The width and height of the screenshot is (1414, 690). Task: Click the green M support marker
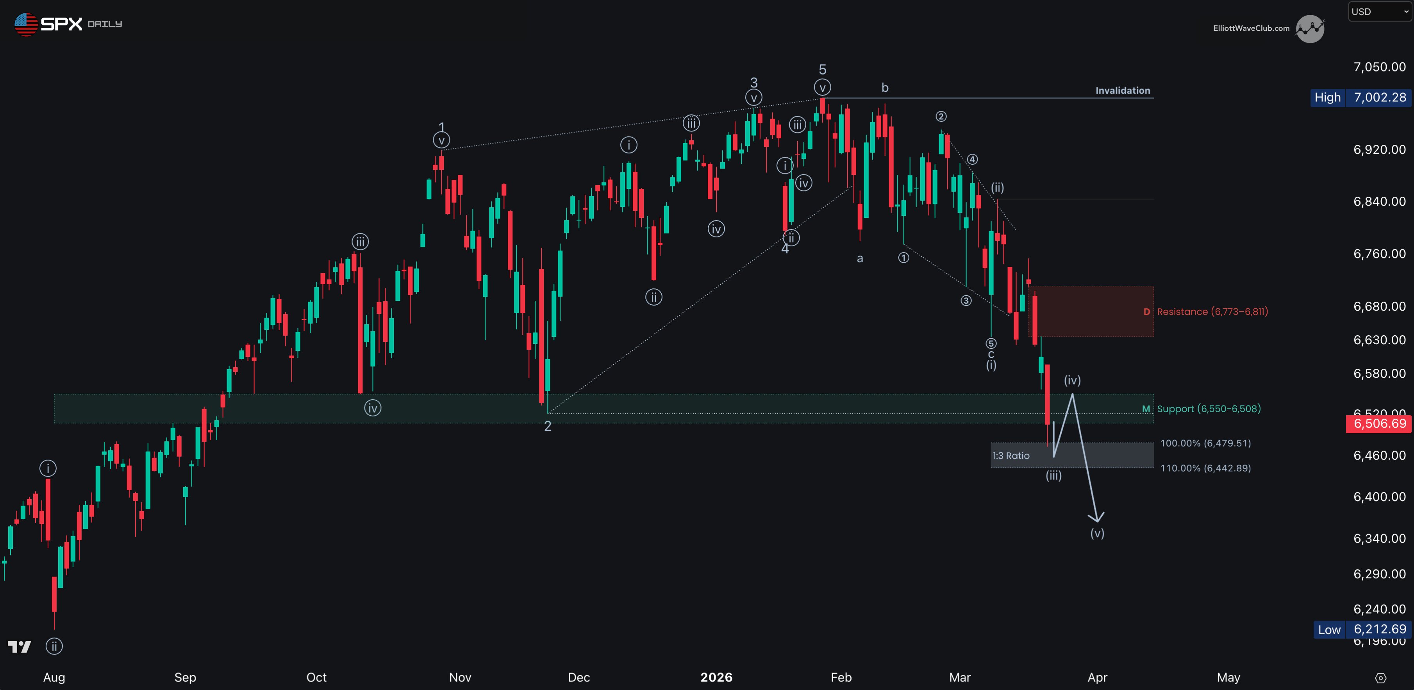1146,409
